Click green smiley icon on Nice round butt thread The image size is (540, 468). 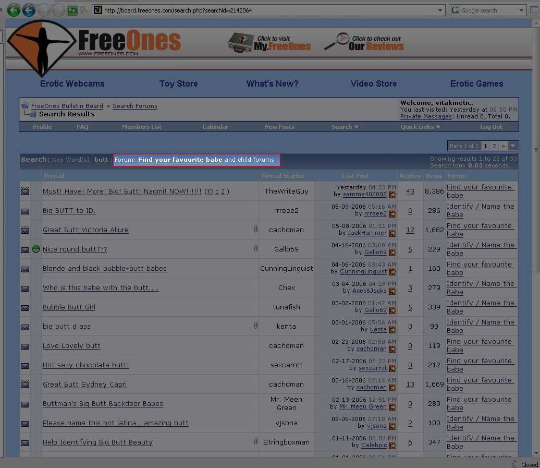click(x=36, y=249)
